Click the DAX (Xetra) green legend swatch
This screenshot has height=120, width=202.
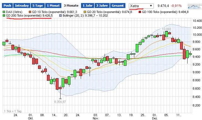[x=4, y=12]
